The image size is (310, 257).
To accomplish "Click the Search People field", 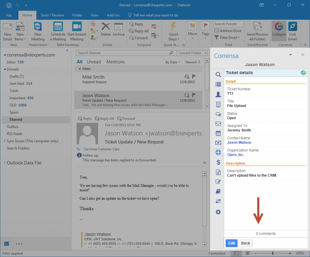I will click(x=228, y=24).
